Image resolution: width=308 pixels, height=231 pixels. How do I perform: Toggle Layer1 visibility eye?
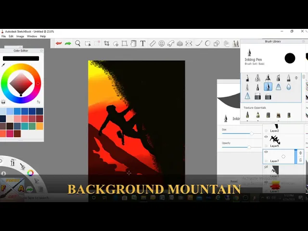click(x=266, y=182)
